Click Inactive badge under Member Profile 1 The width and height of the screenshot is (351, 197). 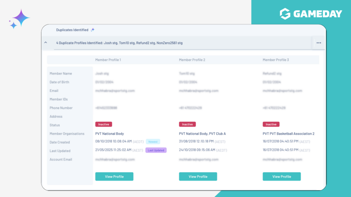[104, 124]
